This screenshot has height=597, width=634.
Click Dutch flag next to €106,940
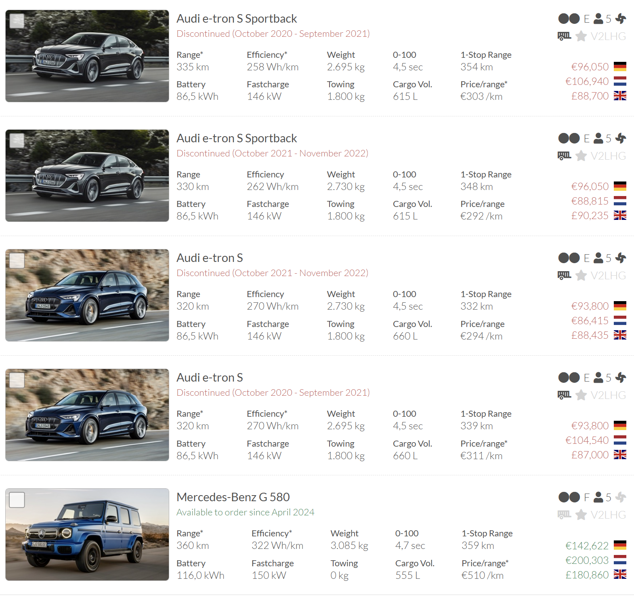pyautogui.click(x=620, y=81)
